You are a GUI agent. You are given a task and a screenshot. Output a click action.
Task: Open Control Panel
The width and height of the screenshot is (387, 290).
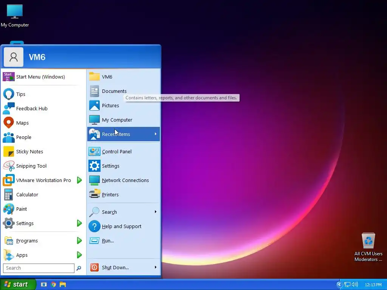(124, 151)
